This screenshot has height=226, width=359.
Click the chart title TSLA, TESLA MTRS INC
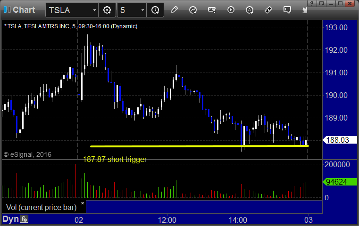point(71,26)
